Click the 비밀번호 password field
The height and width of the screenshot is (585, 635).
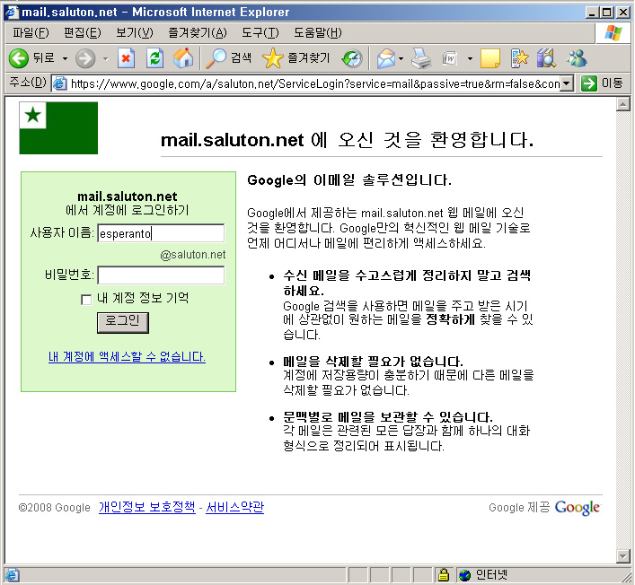(161, 275)
